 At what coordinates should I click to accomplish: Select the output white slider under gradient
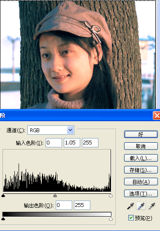point(111,219)
